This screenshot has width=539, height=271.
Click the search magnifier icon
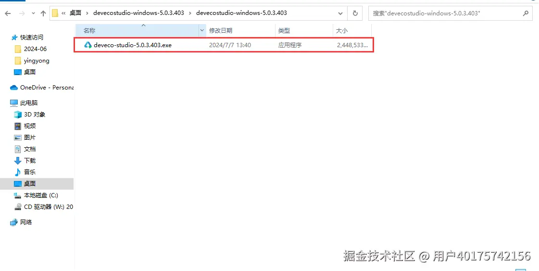526,13
